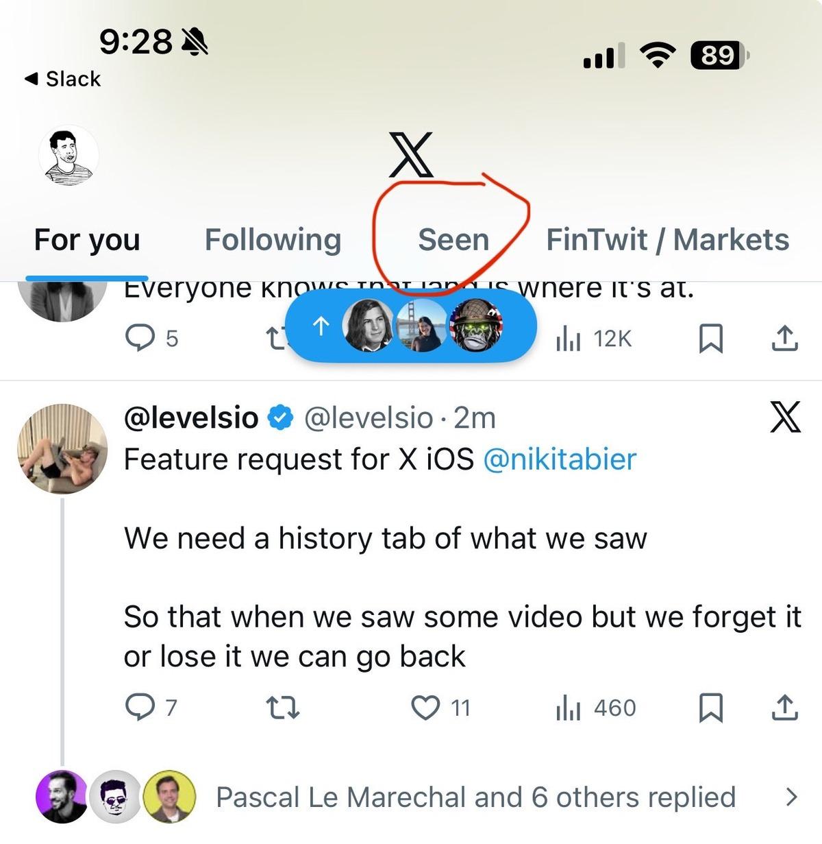Bookmark the upper post with 12K views

pyautogui.click(x=710, y=339)
